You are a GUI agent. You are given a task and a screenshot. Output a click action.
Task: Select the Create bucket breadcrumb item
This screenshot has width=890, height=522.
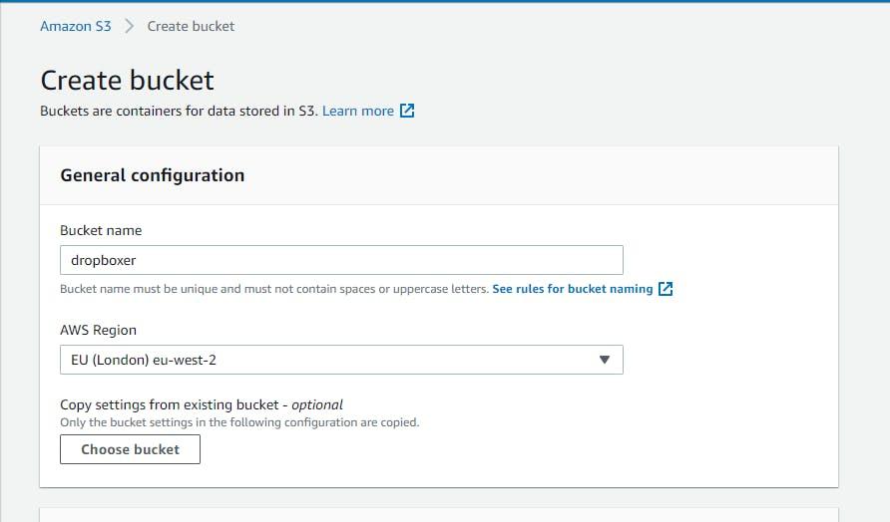[191, 26]
